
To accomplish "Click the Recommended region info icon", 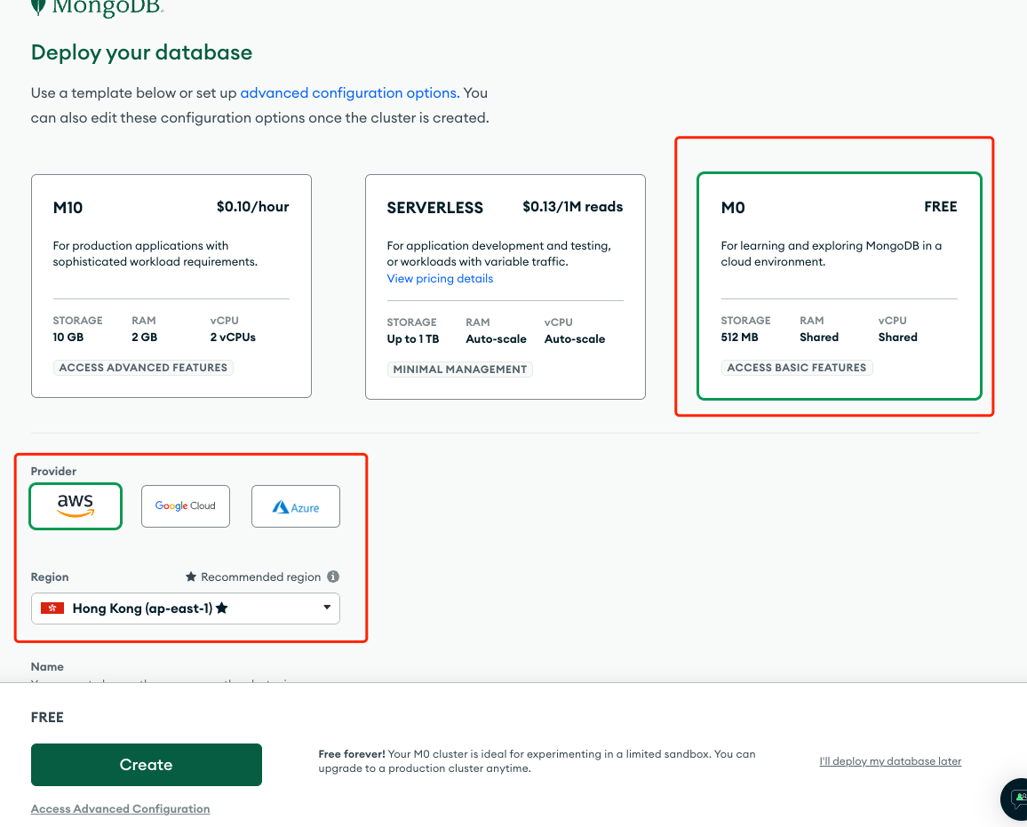I will [333, 577].
